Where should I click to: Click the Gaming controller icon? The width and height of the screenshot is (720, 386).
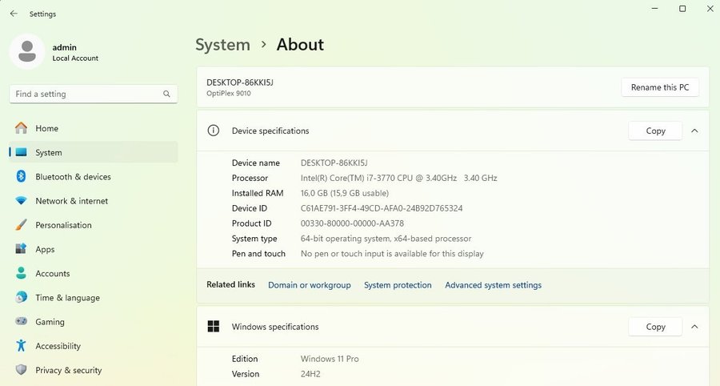(21, 322)
